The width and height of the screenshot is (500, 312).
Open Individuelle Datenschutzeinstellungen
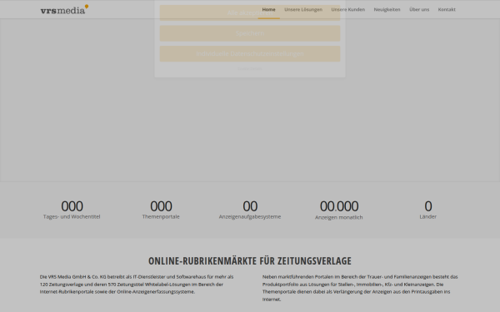[x=250, y=53]
